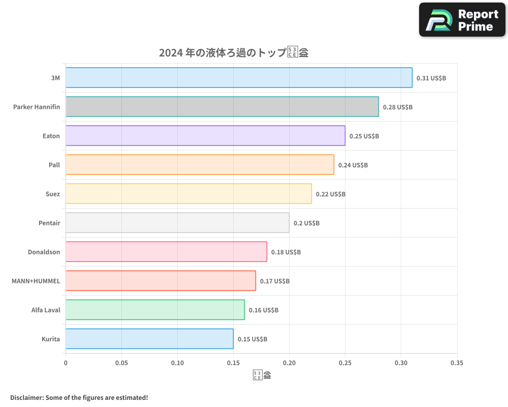Click the Kurita axis label
508x407 pixels.
pyautogui.click(x=51, y=339)
